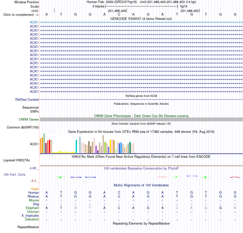The height and width of the screenshot is (233, 243).
Task: Click the "-4.5 _" PhyloP lower limit
Action: tap(35, 181)
